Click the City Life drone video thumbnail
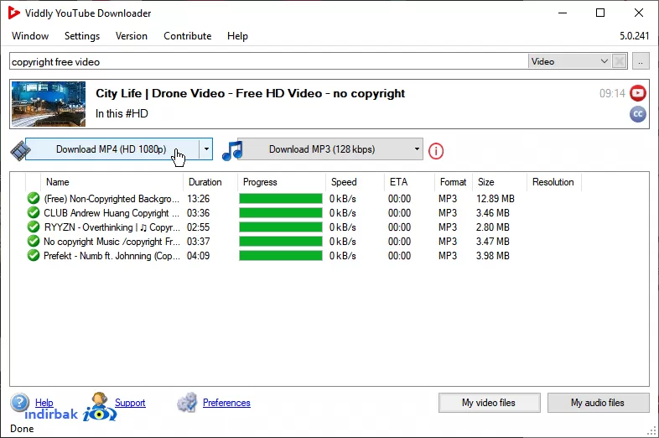 tap(49, 104)
